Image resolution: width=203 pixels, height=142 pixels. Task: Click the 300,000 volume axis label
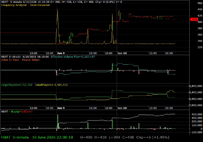(x=197, y=118)
